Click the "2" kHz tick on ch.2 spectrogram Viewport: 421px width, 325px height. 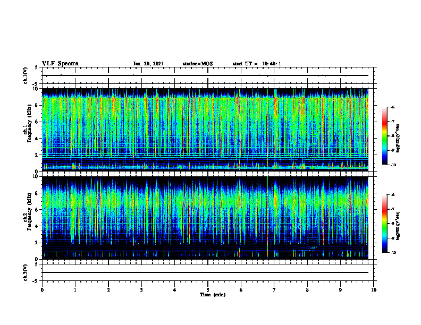37,243
